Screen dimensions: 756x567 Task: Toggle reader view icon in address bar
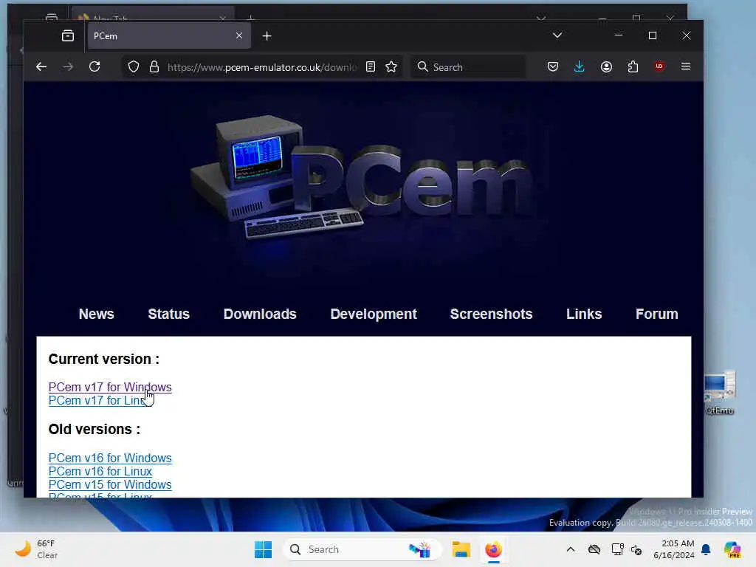pos(371,67)
